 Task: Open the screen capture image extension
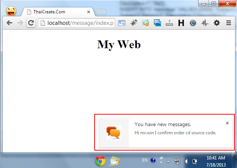pos(157,23)
